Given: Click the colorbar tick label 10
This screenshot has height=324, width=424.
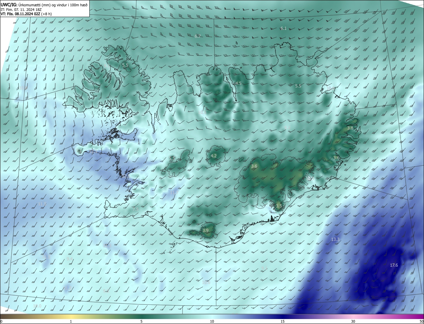Looking at the screenshot, I should point(212,322).
